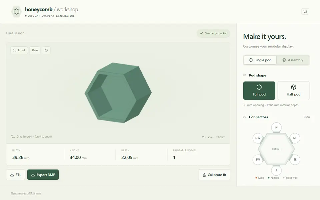The height and width of the screenshot is (200, 320).
Task: Toggle the SW connector
Action: [x=258, y=160]
